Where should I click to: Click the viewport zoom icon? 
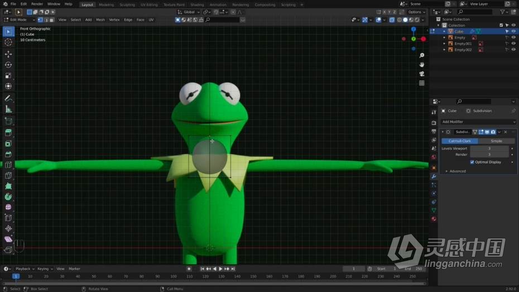[422, 55]
